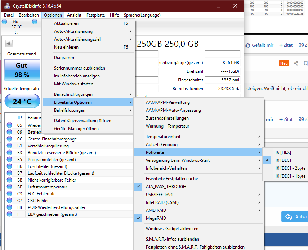Viewport: 308px width, 250px height.
Task: Open AAM/APM-Verwaltung
Action: (x=199, y=102)
